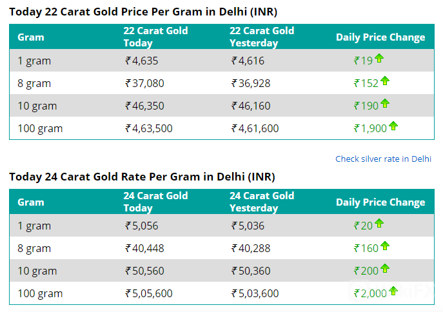
Task: Click Daily Price Change header in 22 carat table
Action: coord(380,37)
